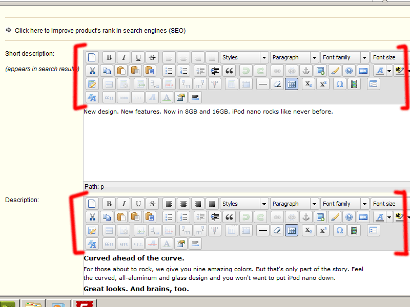Click Insert template icon in Short description toolbar
The image size is (410, 307).
(374, 84)
